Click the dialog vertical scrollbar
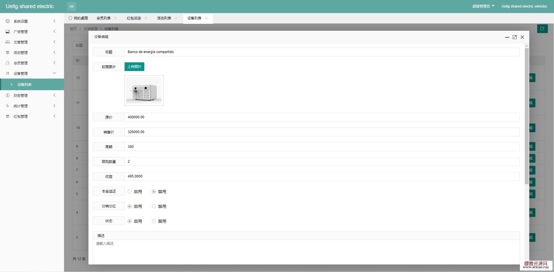Screen dimensions: 554x272 tap(527, 116)
